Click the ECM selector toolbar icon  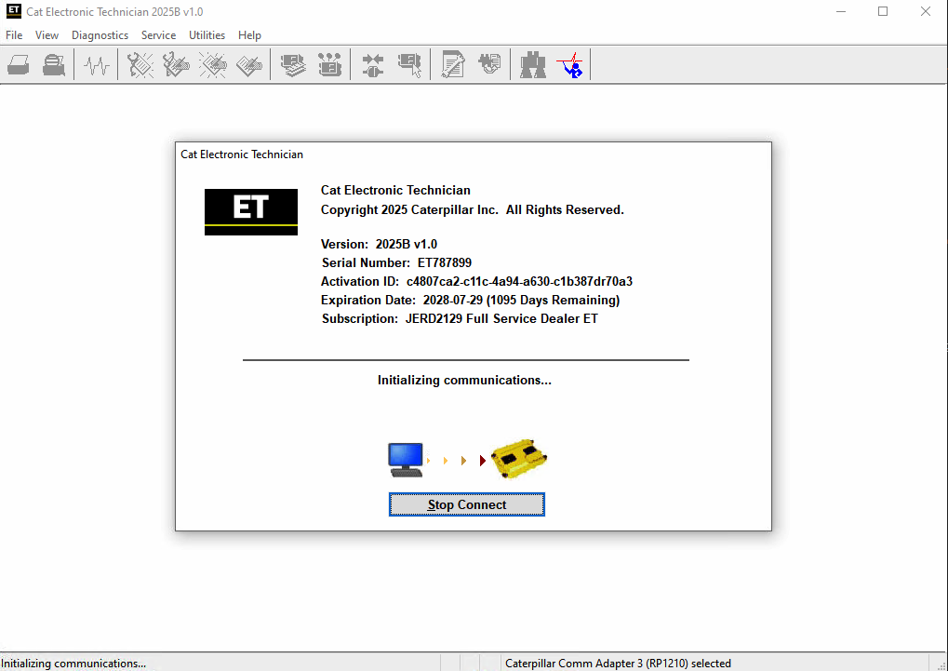(x=410, y=64)
